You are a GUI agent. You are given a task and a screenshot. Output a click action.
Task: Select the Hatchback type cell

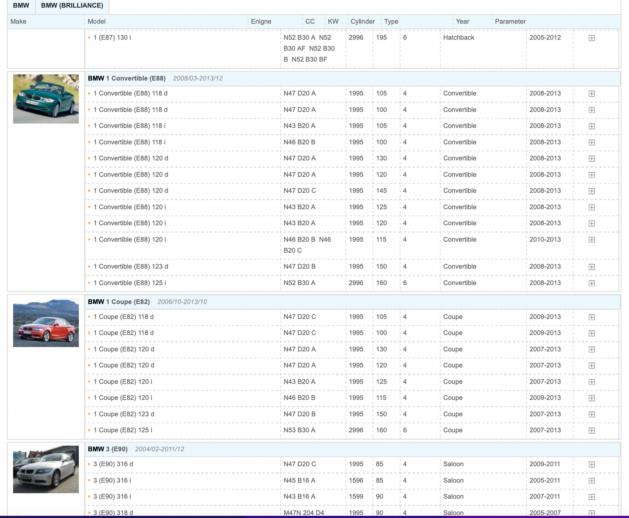tap(459, 37)
